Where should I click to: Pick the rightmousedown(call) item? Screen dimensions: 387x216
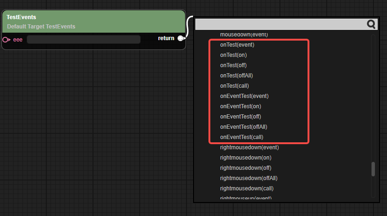tap(247, 188)
